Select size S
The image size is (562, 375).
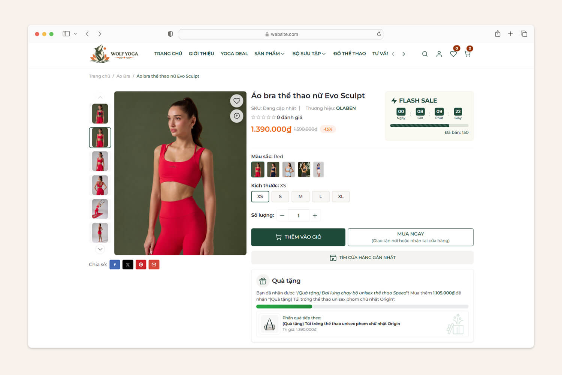[x=280, y=196]
